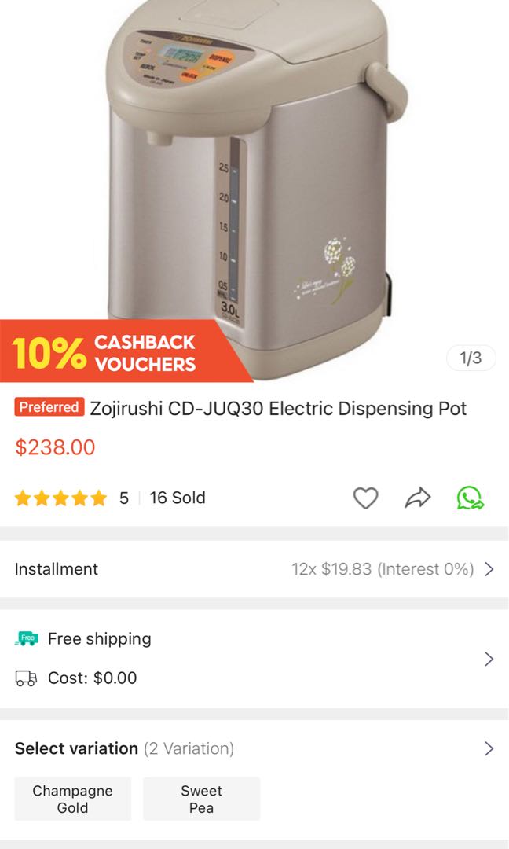Tap the 1/3 image counter

[x=471, y=358]
